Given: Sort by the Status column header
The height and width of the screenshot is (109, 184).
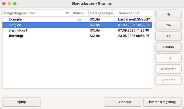Looking at the screenshot, I should tap(78, 13).
